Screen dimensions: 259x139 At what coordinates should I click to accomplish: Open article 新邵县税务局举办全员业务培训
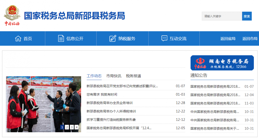[x=110, y=103]
